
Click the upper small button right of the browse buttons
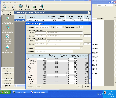tap(87, 36)
